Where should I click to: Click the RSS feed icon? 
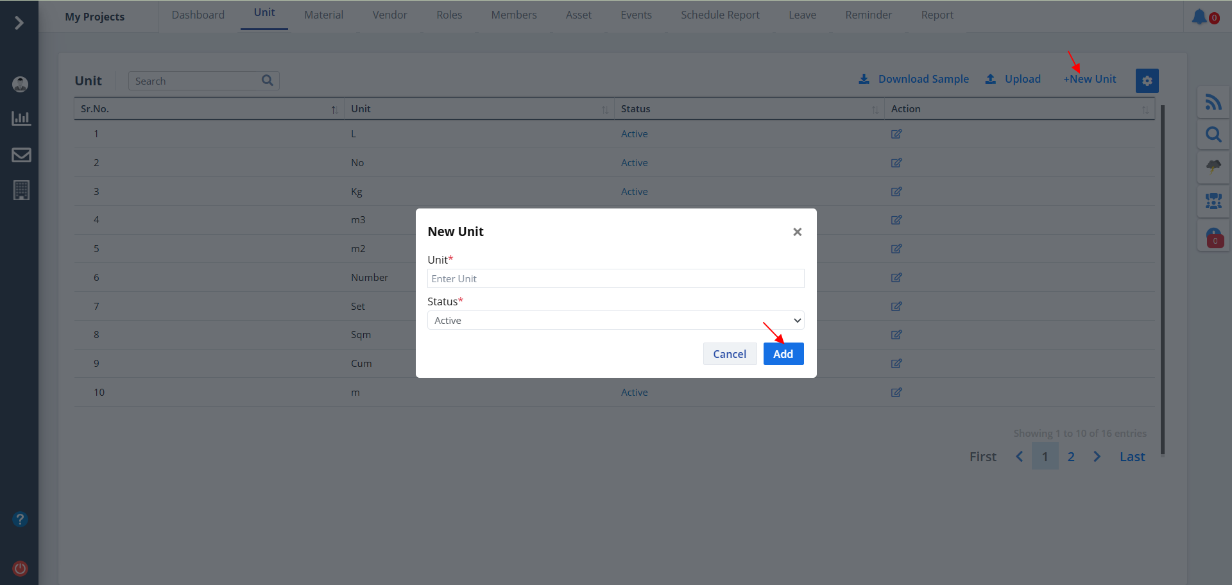(x=1213, y=102)
